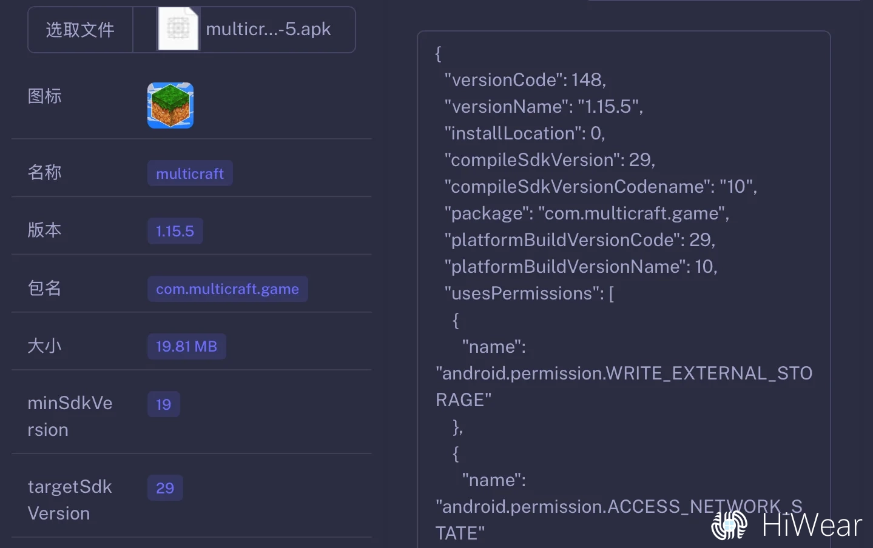873x548 pixels.
Task: Click the HiWear watermark text
Action: point(812,525)
